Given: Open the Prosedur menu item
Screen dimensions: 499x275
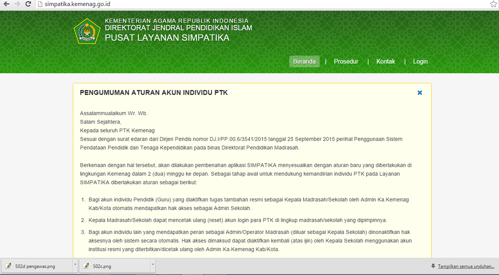Looking at the screenshot, I should [x=346, y=61].
